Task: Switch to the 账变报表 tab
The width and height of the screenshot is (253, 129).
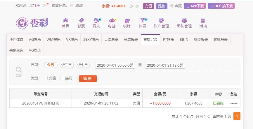Action: click(201, 40)
